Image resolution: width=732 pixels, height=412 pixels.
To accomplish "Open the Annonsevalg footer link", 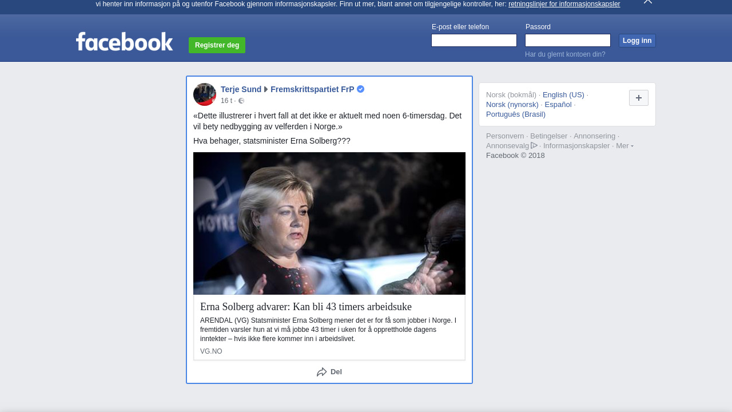I will click(x=508, y=146).
